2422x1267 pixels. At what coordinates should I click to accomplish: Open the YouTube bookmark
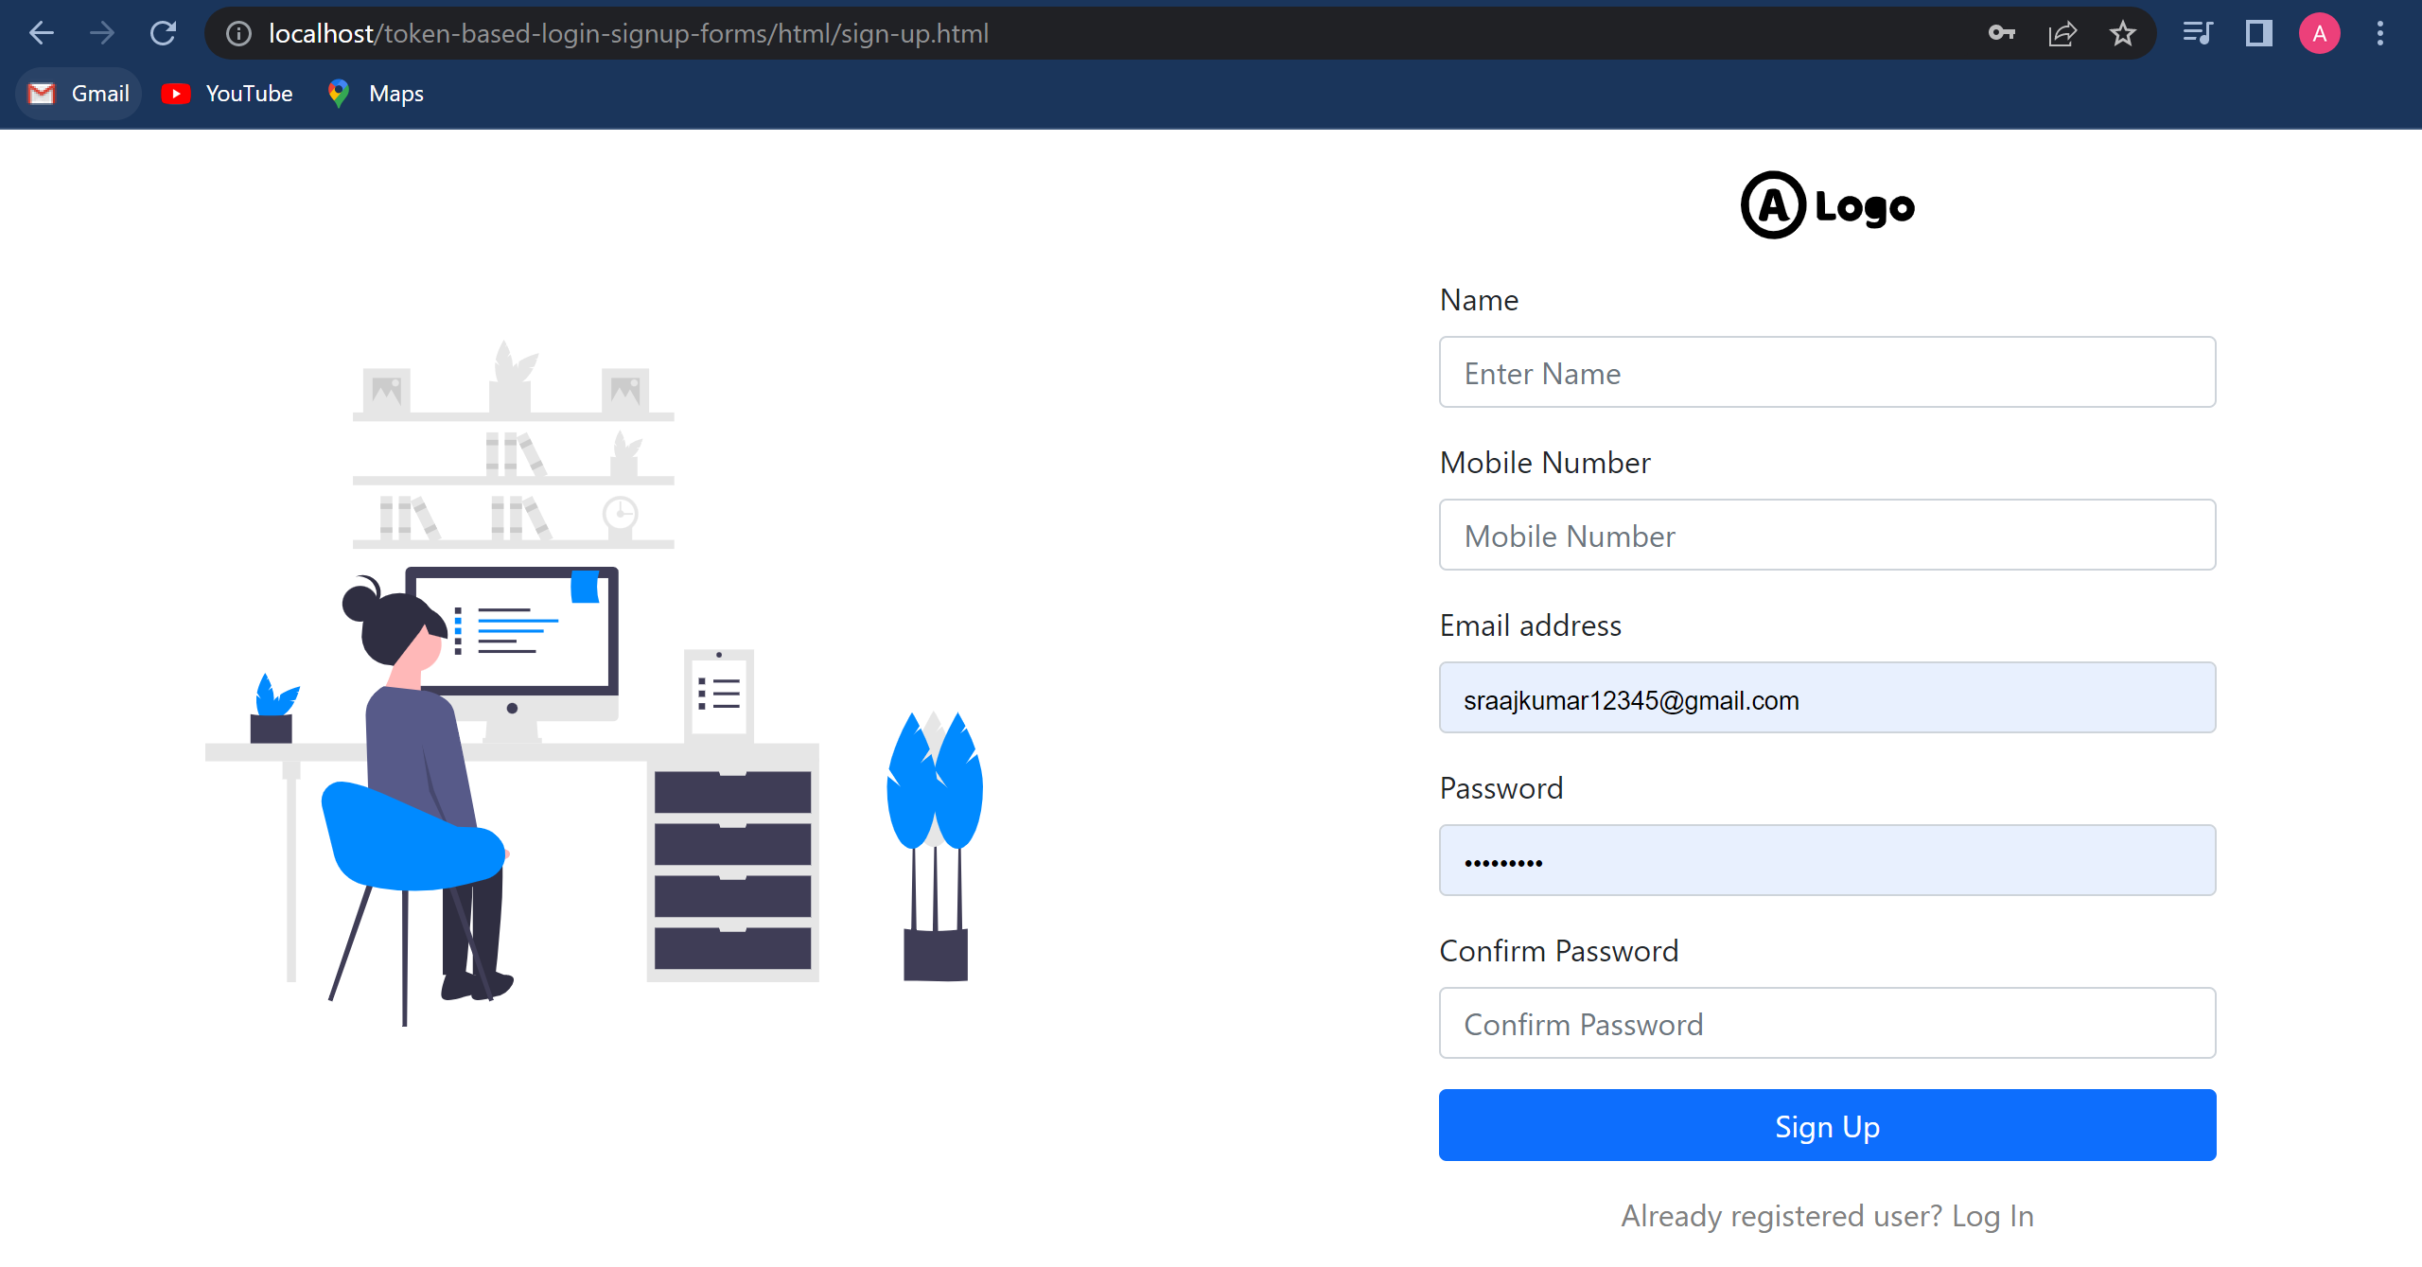tap(227, 94)
